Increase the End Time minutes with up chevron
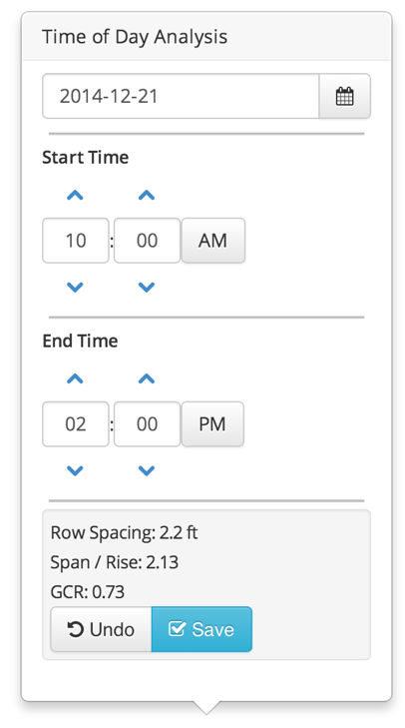405x728 pixels. click(147, 378)
